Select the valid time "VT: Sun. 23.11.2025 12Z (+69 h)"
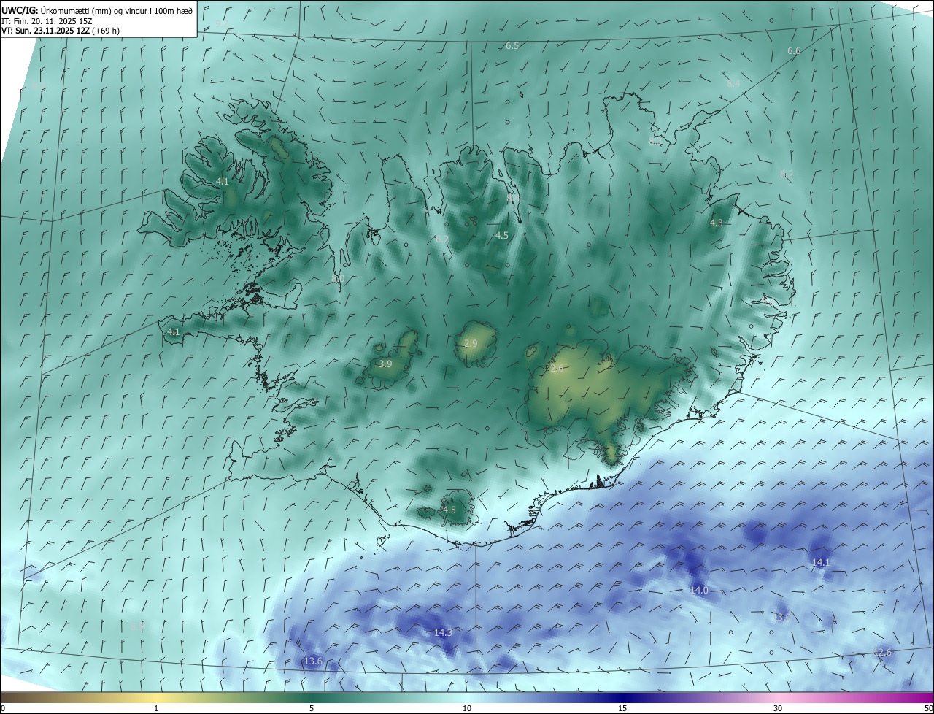Image resolution: width=934 pixels, height=714 pixels. (61, 31)
